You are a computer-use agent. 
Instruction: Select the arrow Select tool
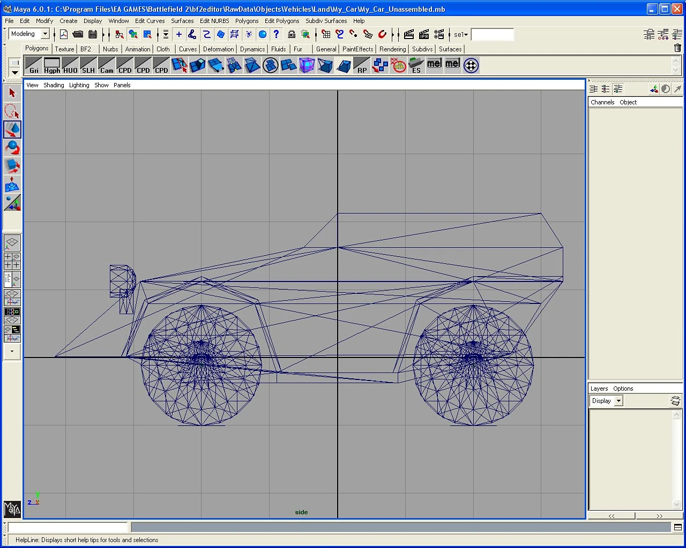click(12, 93)
